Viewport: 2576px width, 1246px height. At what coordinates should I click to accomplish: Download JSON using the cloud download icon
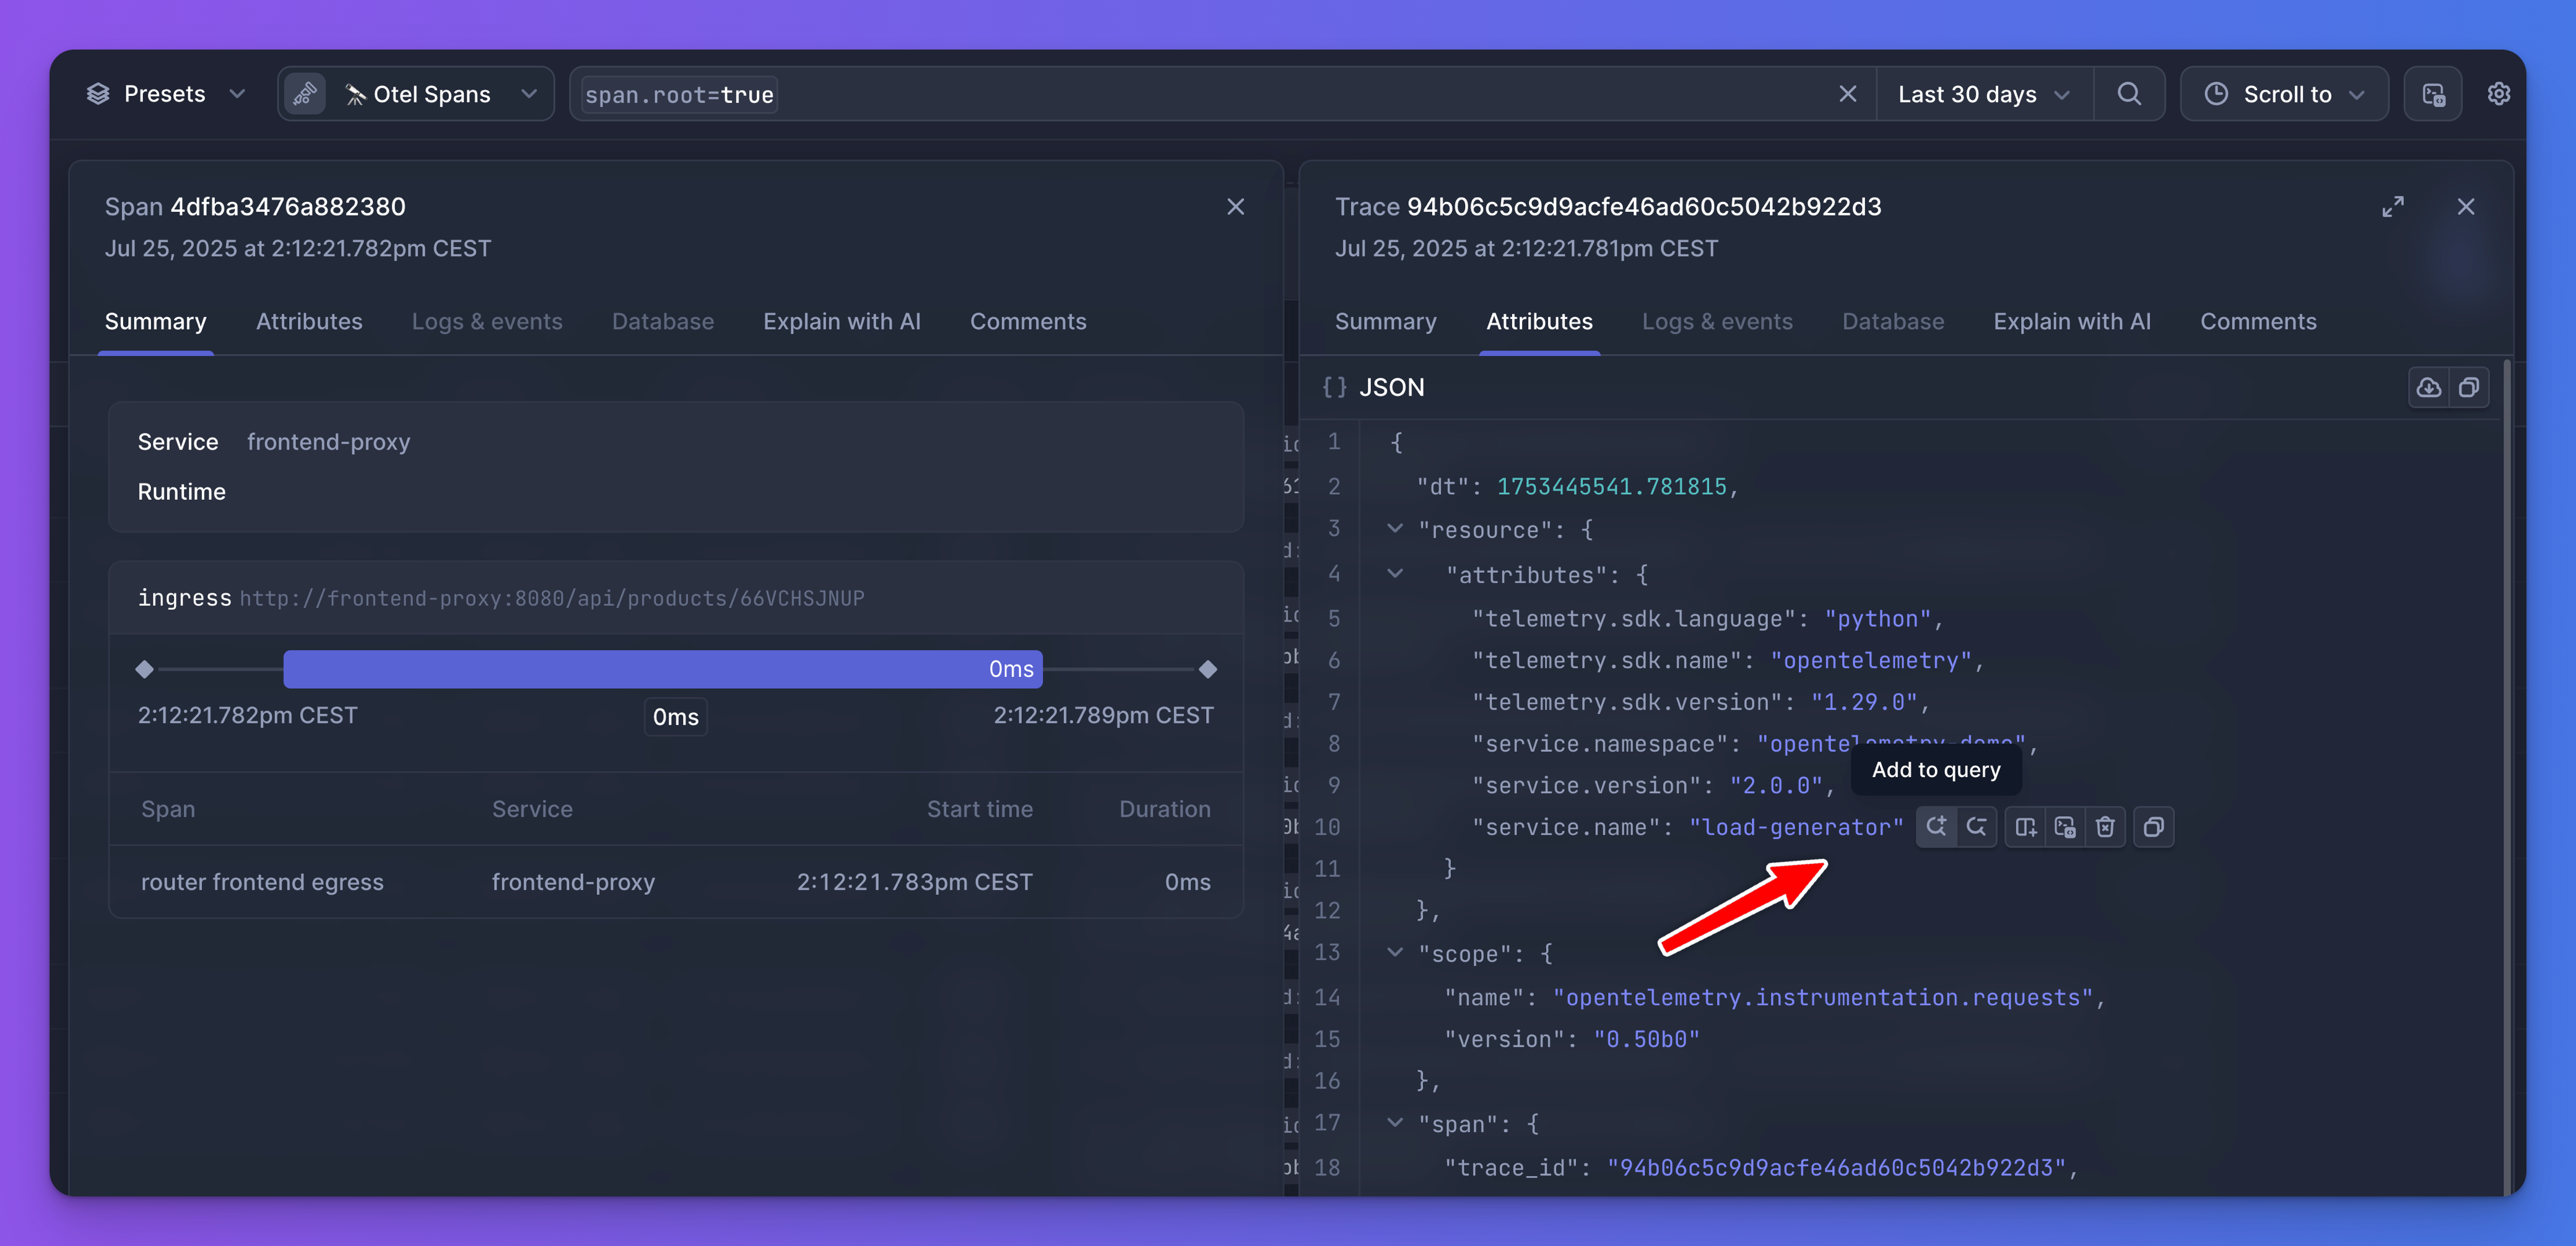coord(2429,388)
